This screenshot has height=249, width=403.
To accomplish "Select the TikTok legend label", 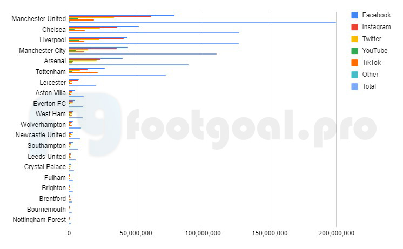I will click(371, 63).
